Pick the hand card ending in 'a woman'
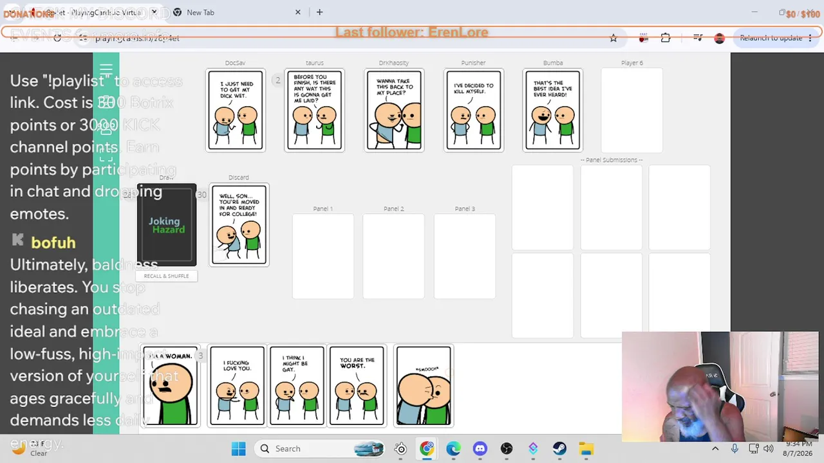This screenshot has height=463, width=824. tap(171, 386)
